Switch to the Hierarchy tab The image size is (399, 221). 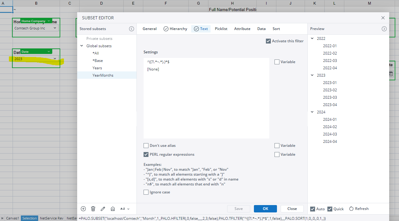point(175,29)
